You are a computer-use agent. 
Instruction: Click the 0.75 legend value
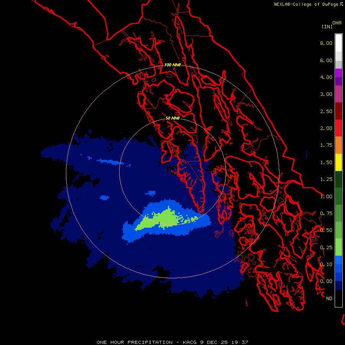pos(326,214)
